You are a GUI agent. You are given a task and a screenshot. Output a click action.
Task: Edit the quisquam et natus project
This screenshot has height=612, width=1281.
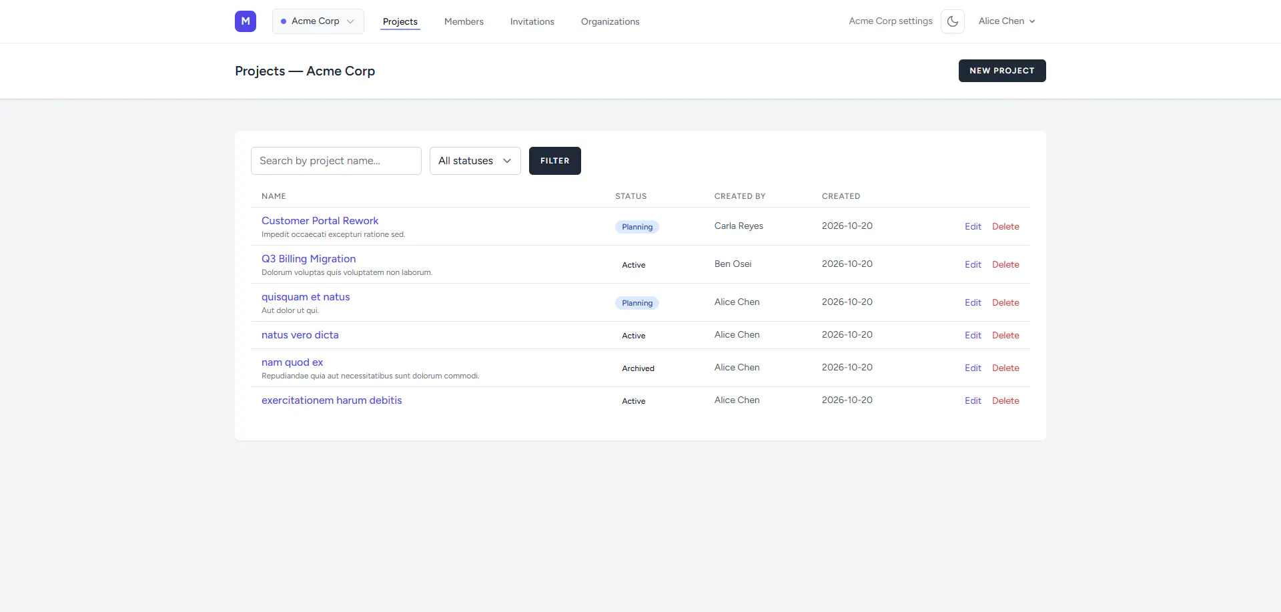point(973,302)
